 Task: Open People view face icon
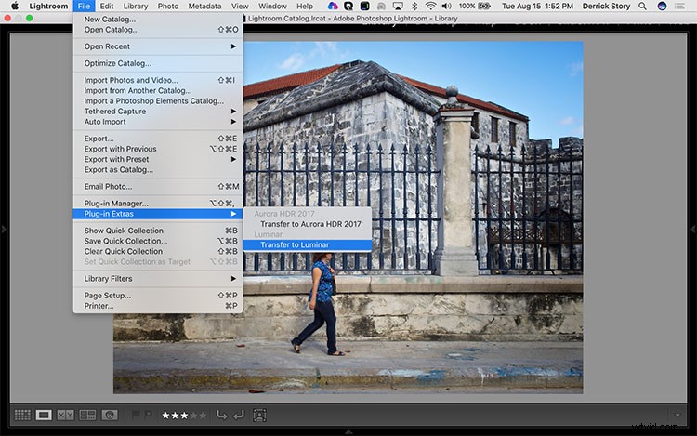coord(110,416)
